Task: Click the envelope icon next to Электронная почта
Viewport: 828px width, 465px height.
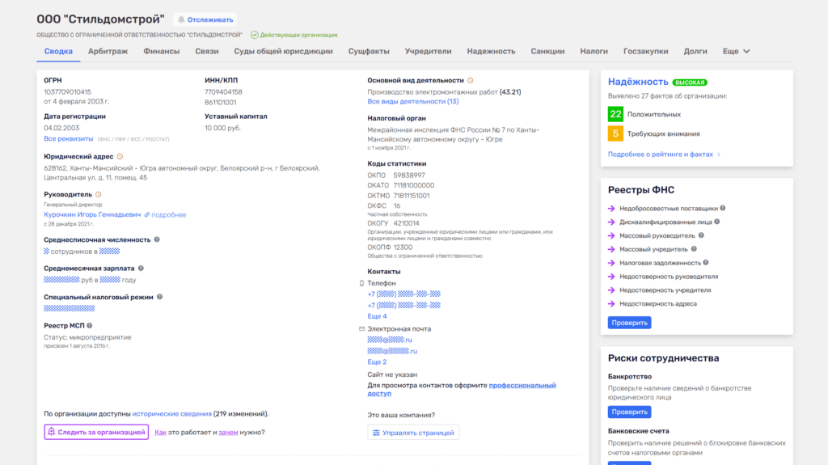Action: pos(361,328)
